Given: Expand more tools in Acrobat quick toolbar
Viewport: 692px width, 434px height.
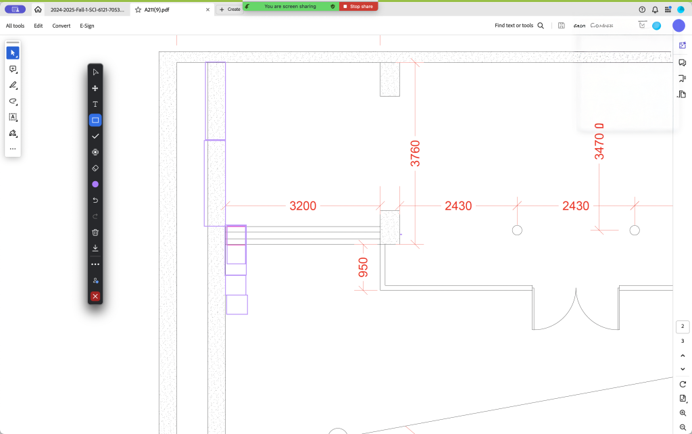Looking at the screenshot, I should pyautogui.click(x=13, y=149).
